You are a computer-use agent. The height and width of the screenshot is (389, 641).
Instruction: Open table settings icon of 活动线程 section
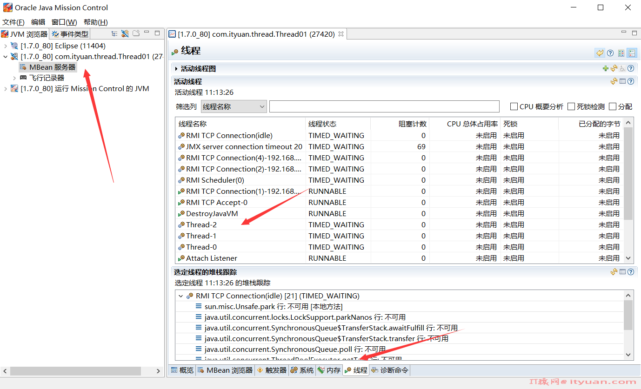coord(622,81)
